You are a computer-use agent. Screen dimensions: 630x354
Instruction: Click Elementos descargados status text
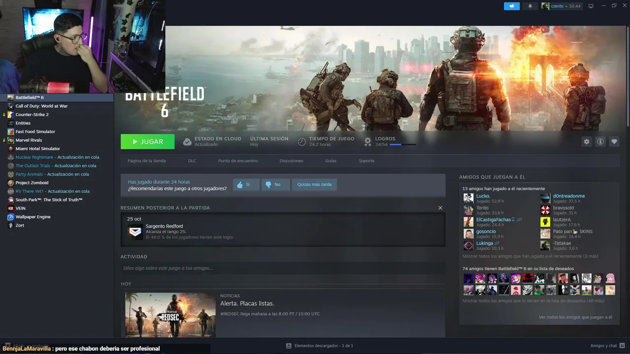324,346
